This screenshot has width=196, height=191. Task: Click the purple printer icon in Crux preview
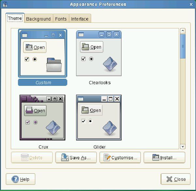click(x=29, y=110)
